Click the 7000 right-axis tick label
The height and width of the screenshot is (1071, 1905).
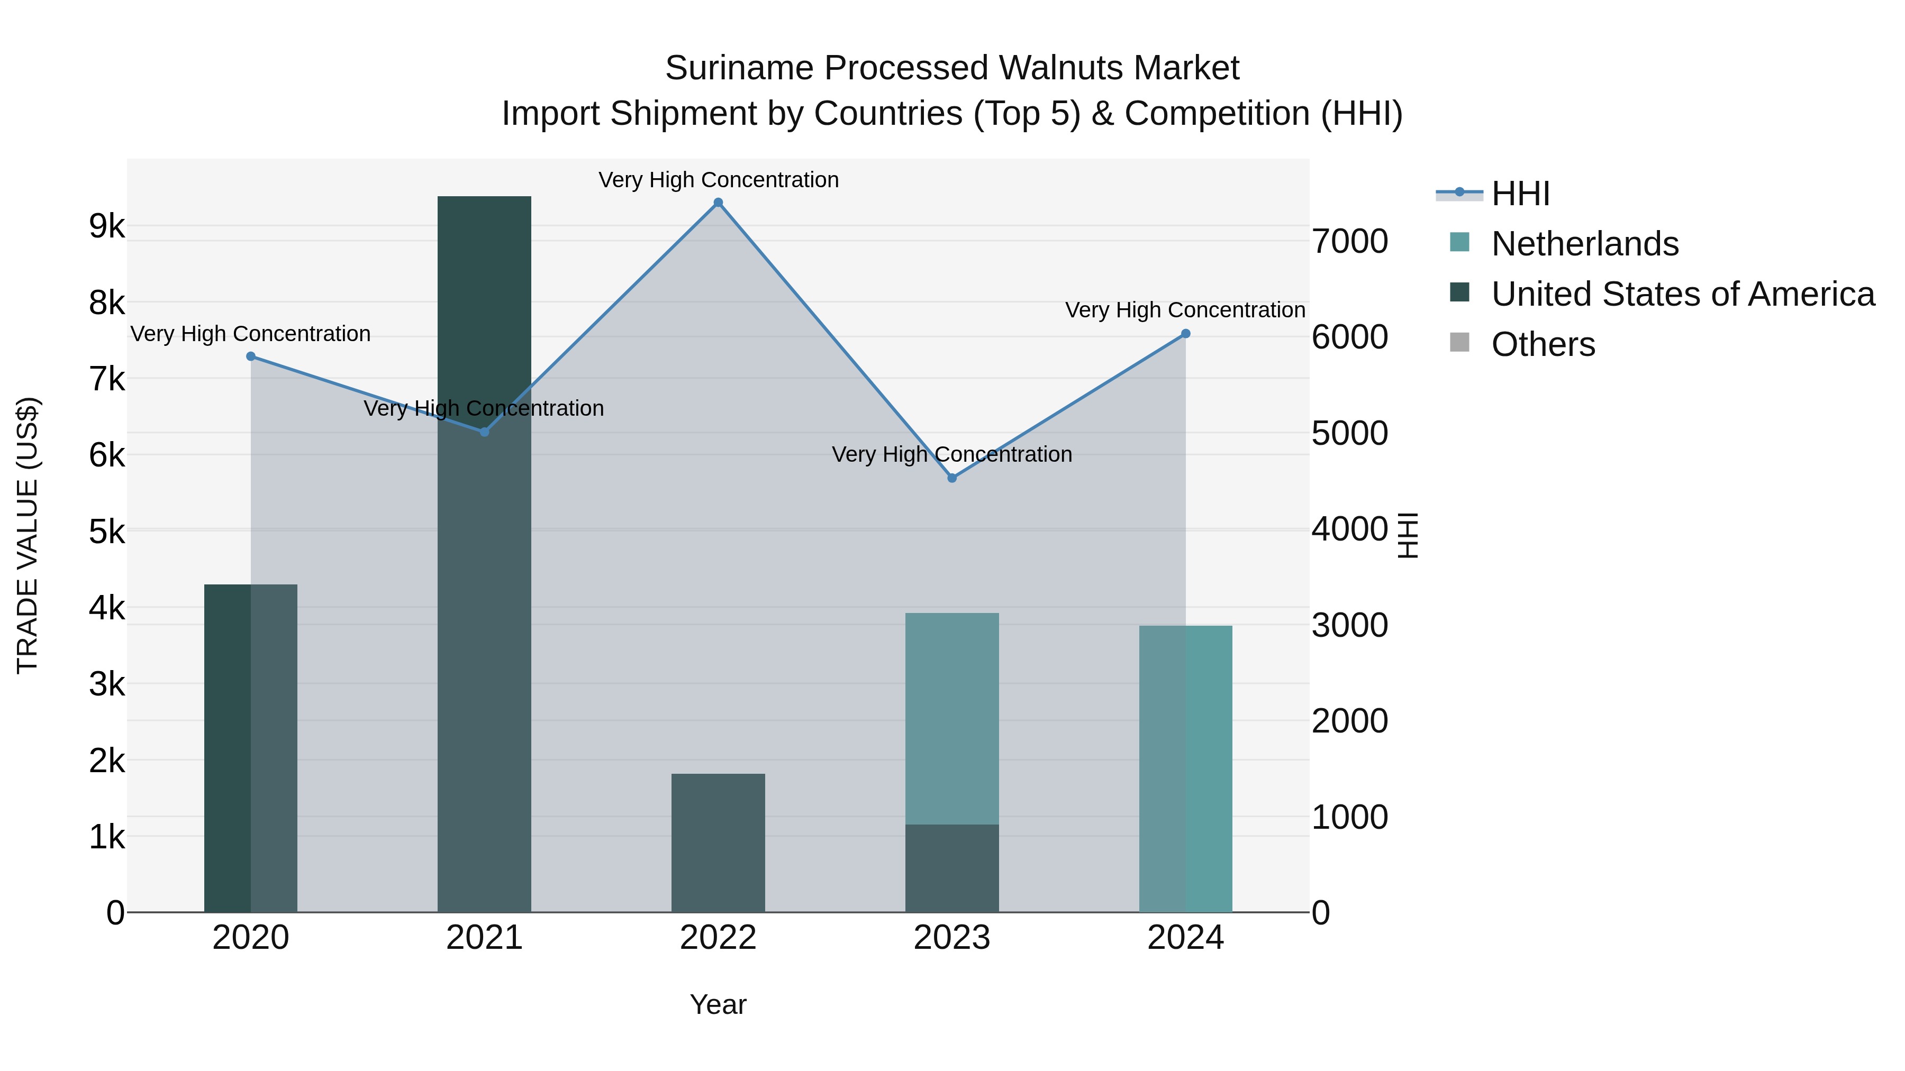click(1350, 242)
